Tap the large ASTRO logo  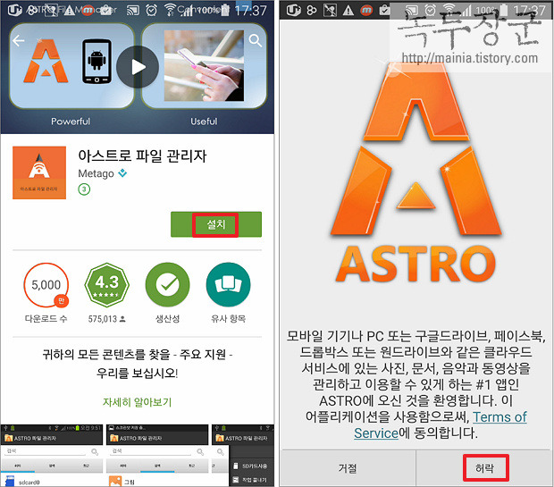pyautogui.click(x=416, y=173)
